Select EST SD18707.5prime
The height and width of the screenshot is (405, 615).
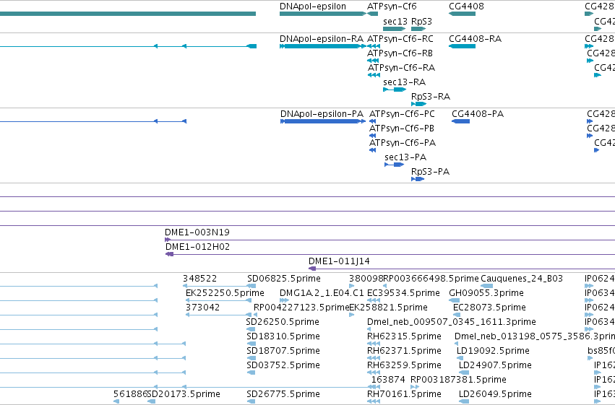[283, 352]
